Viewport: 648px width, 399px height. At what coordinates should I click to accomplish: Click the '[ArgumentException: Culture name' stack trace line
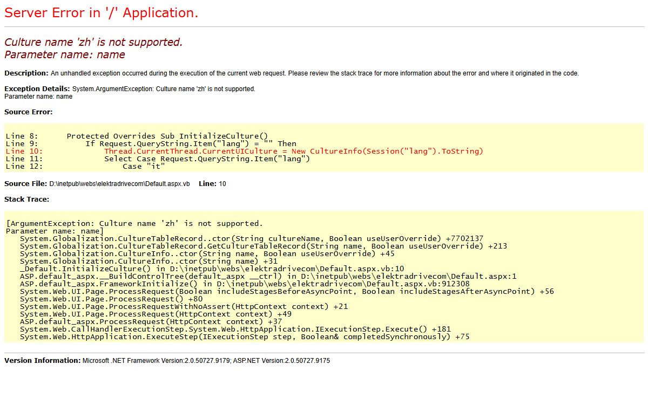point(134,223)
